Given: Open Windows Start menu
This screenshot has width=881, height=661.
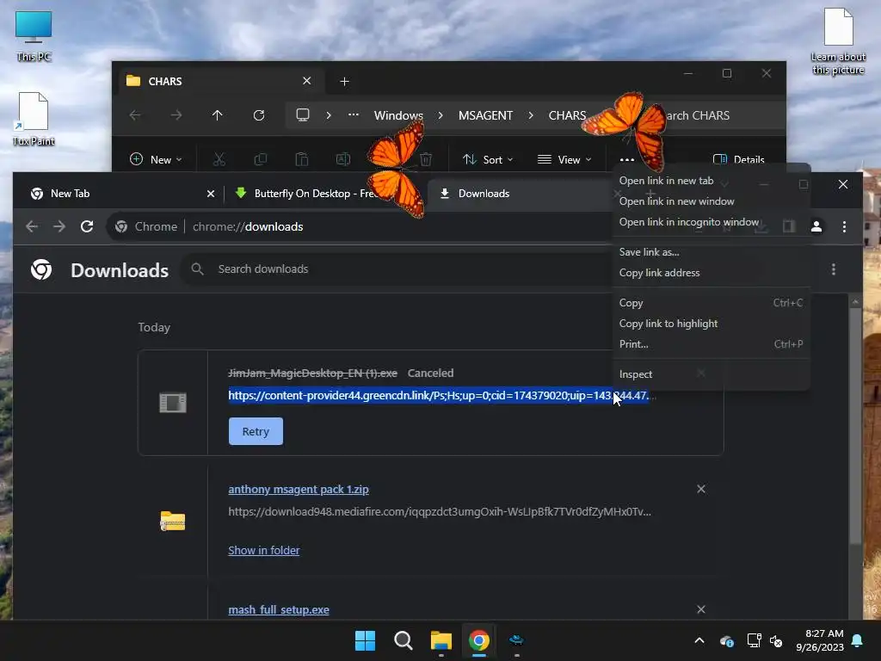Looking at the screenshot, I should [x=365, y=640].
